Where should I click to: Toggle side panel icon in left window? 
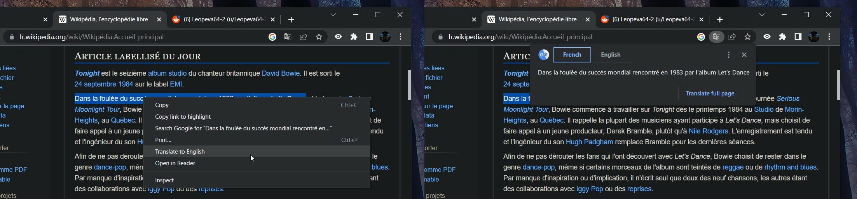click(369, 37)
